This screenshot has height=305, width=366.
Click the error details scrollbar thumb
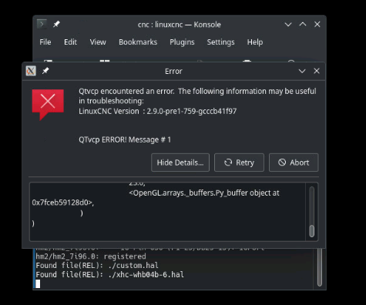point(312,231)
